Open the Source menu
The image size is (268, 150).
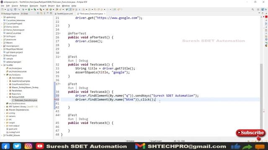coord(15,6)
